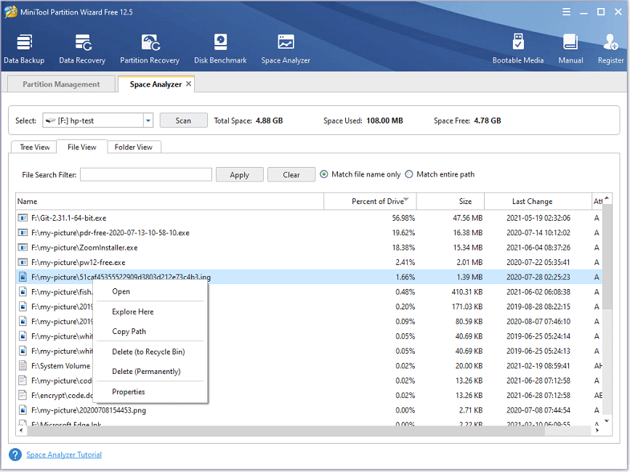Expand the drive Select dropdown
The width and height of the screenshot is (630, 472).
[x=148, y=121]
